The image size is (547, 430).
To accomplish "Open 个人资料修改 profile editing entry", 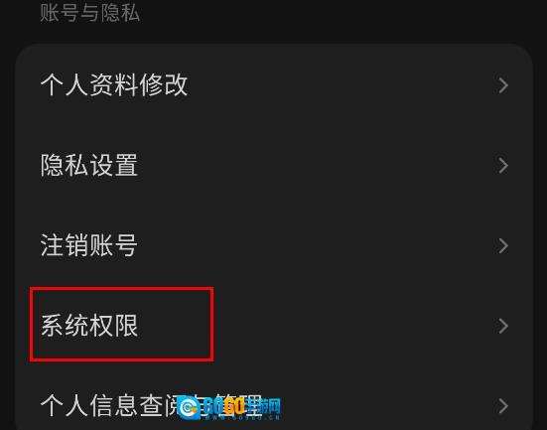I will (x=274, y=85).
